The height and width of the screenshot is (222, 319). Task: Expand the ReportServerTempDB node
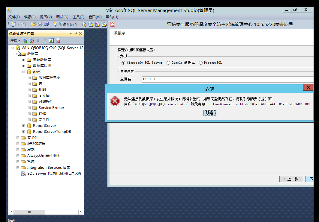coord(24,132)
